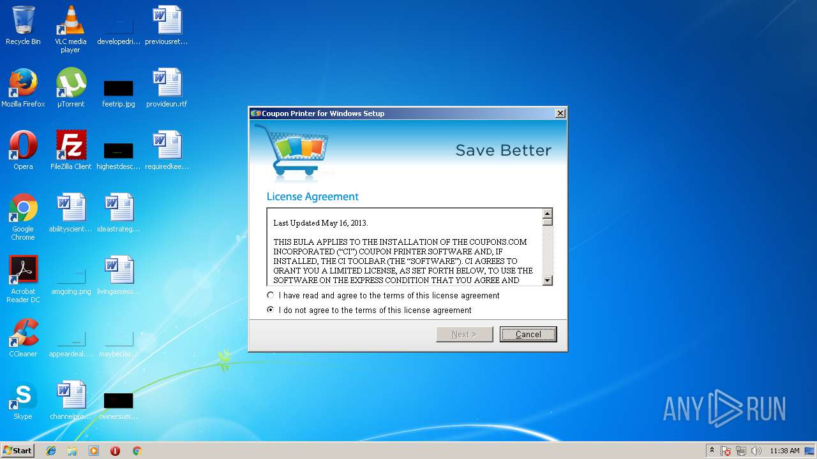Click the disabled Next button
The height and width of the screenshot is (459, 817).
coord(465,334)
